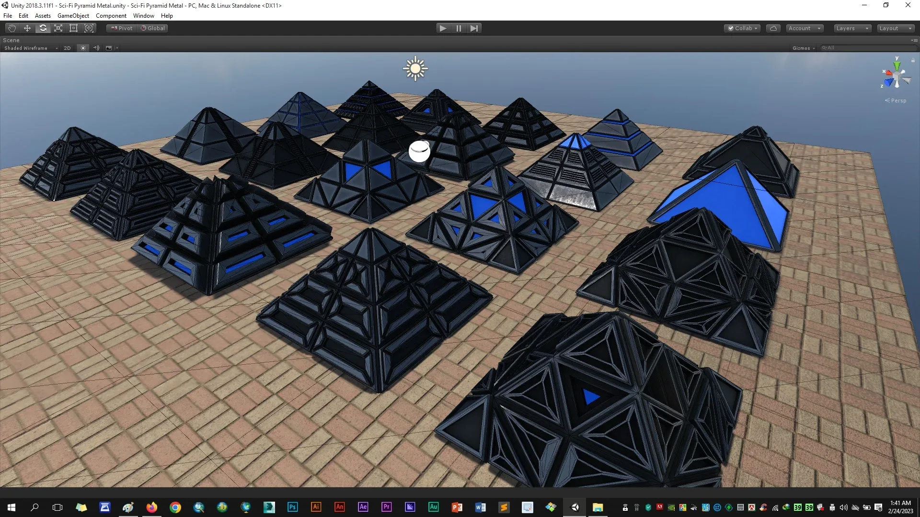This screenshot has width=920, height=517.
Task: Select the Scale tool
Action: (x=58, y=28)
